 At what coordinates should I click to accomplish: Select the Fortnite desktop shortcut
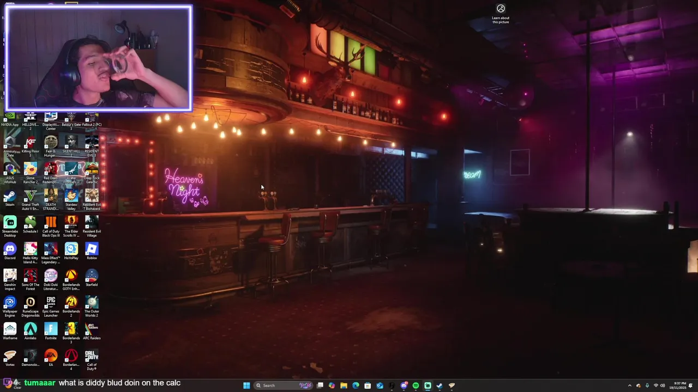point(51,332)
